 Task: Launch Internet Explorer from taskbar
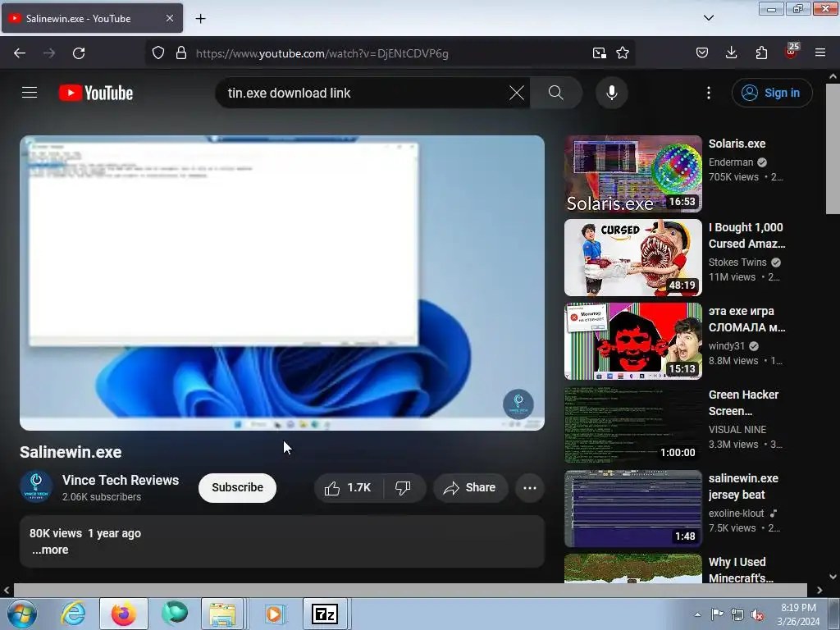coord(73,614)
